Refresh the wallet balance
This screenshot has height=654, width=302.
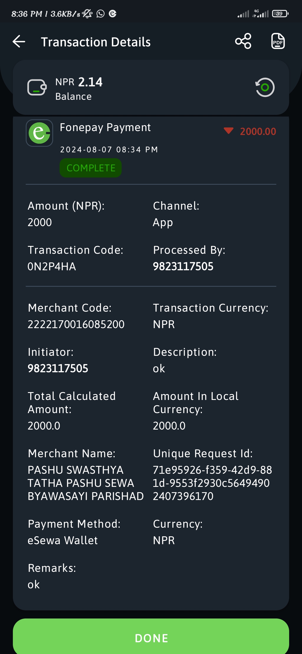(265, 87)
